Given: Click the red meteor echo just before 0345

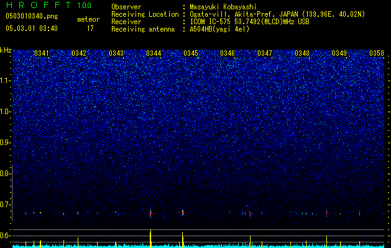Looking at the screenshot, I should 183,213.
